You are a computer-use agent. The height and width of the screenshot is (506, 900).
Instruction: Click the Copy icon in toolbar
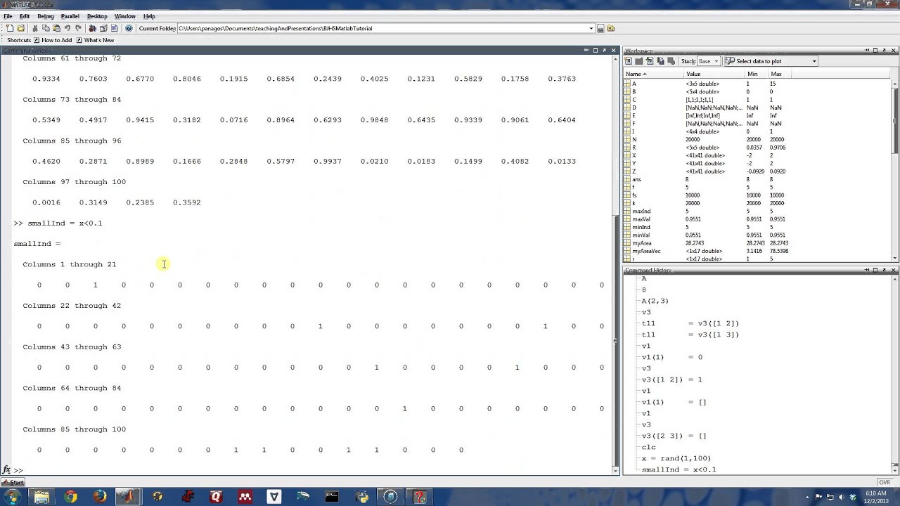(x=46, y=28)
